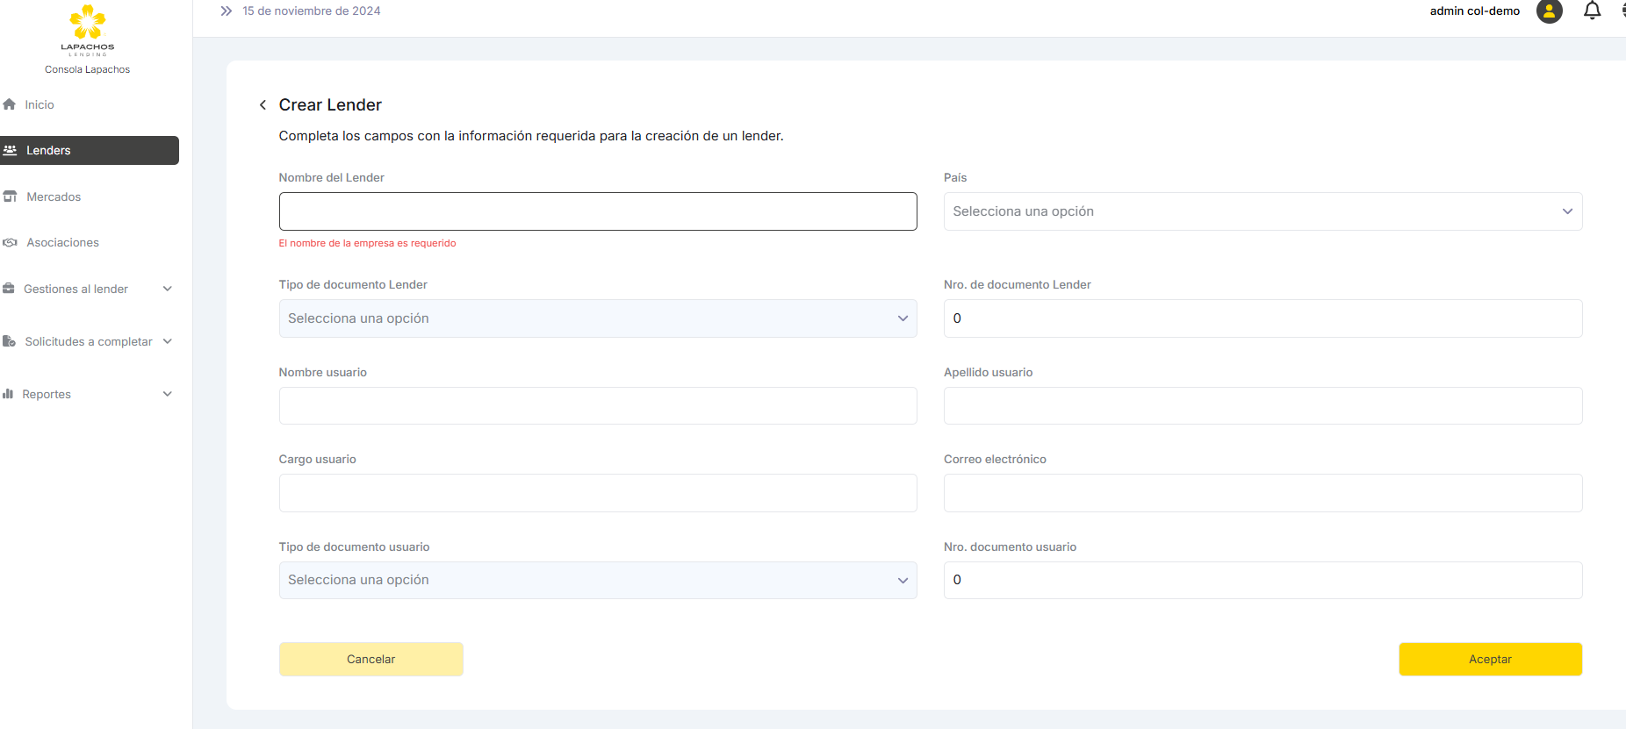This screenshot has width=1626, height=729.
Task: Expand Solicitudes a completar submenu
Action: pos(167,341)
